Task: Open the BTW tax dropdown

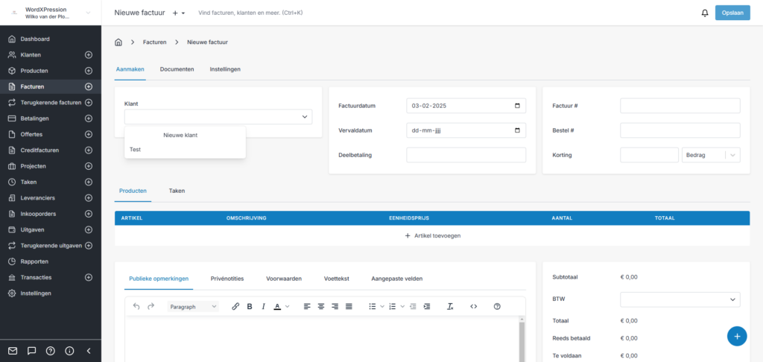Action: [x=680, y=299]
